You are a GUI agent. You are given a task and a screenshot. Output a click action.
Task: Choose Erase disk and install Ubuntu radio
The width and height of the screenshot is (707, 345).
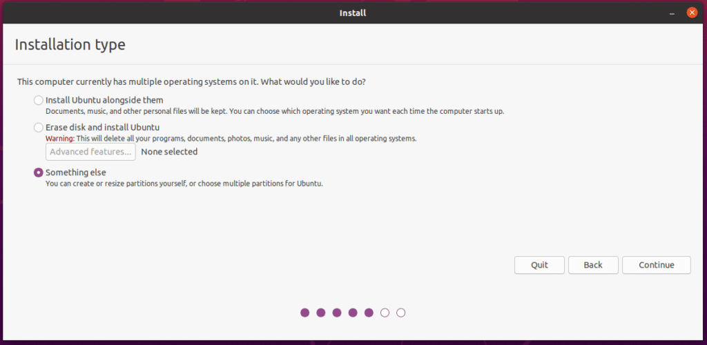coord(39,128)
